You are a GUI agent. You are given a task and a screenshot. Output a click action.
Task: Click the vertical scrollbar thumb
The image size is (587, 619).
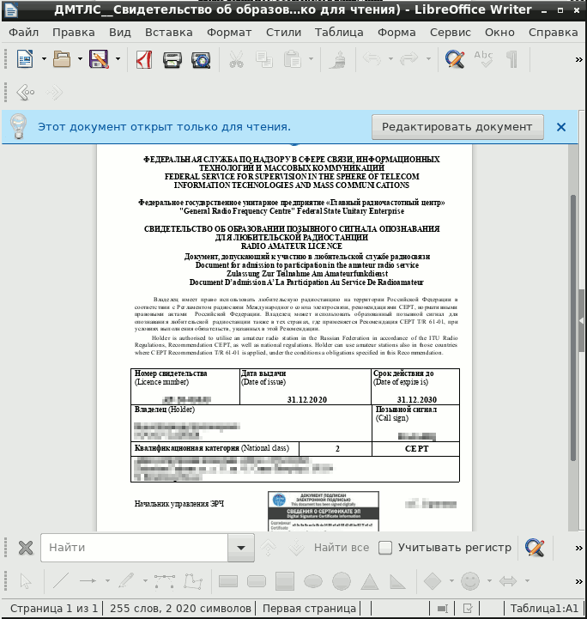click(x=573, y=328)
